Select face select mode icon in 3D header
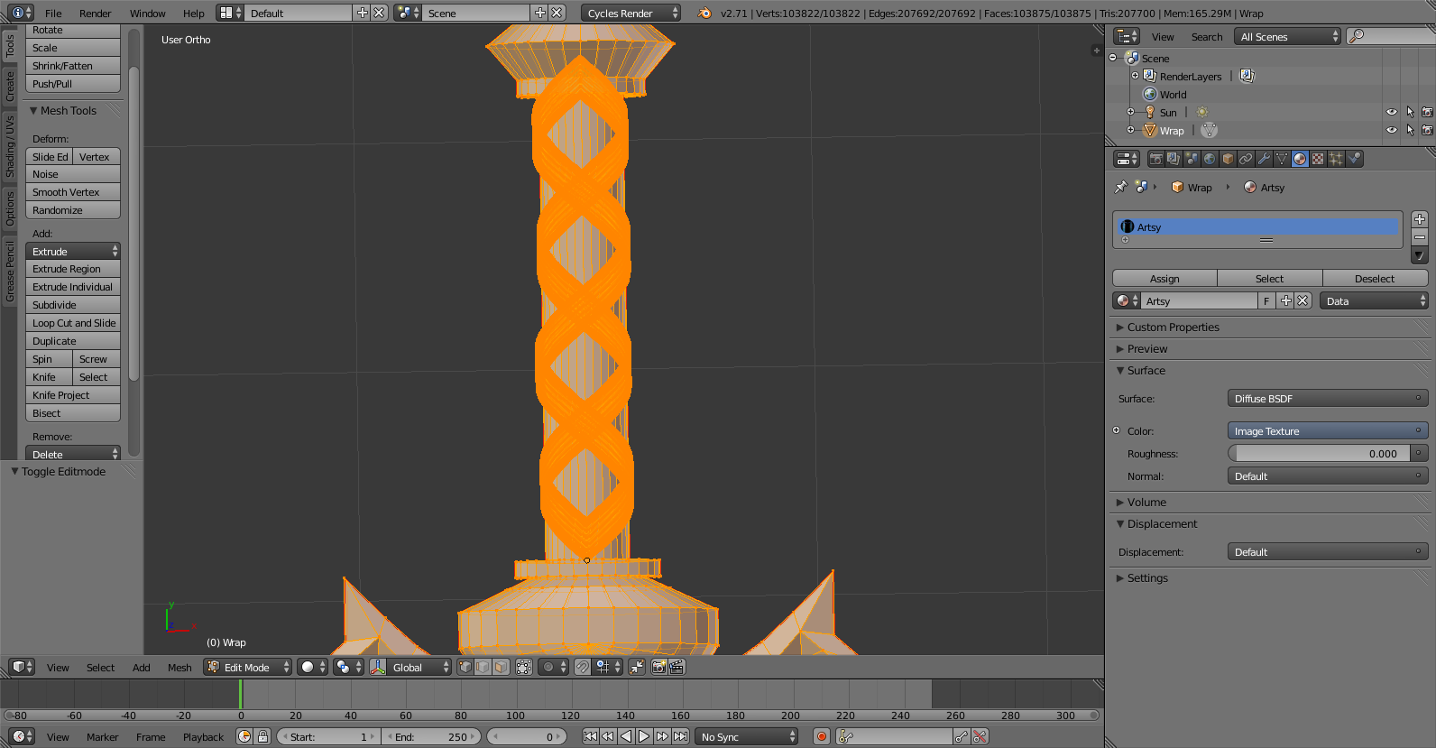 502,667
